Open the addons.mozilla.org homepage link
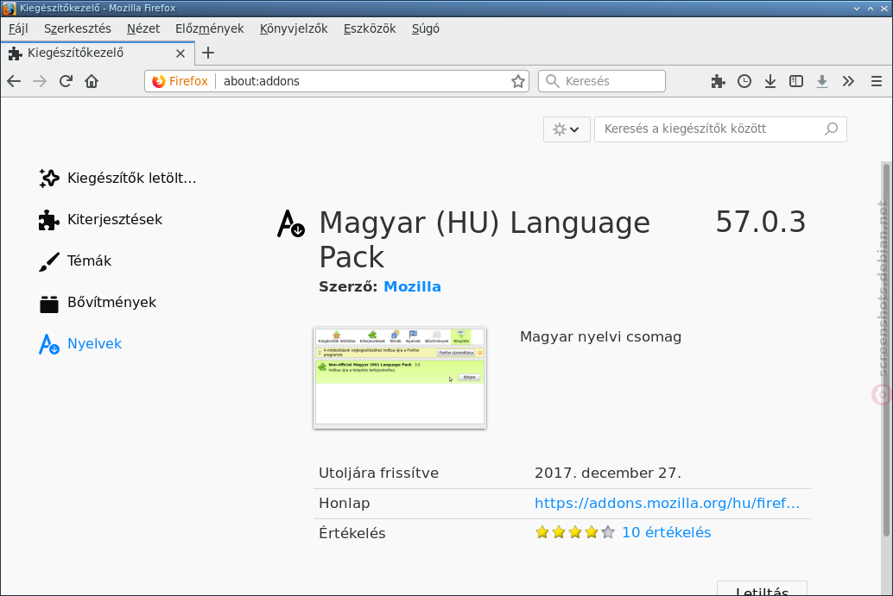This screenshot has height=596, width=893. [667, 504]
